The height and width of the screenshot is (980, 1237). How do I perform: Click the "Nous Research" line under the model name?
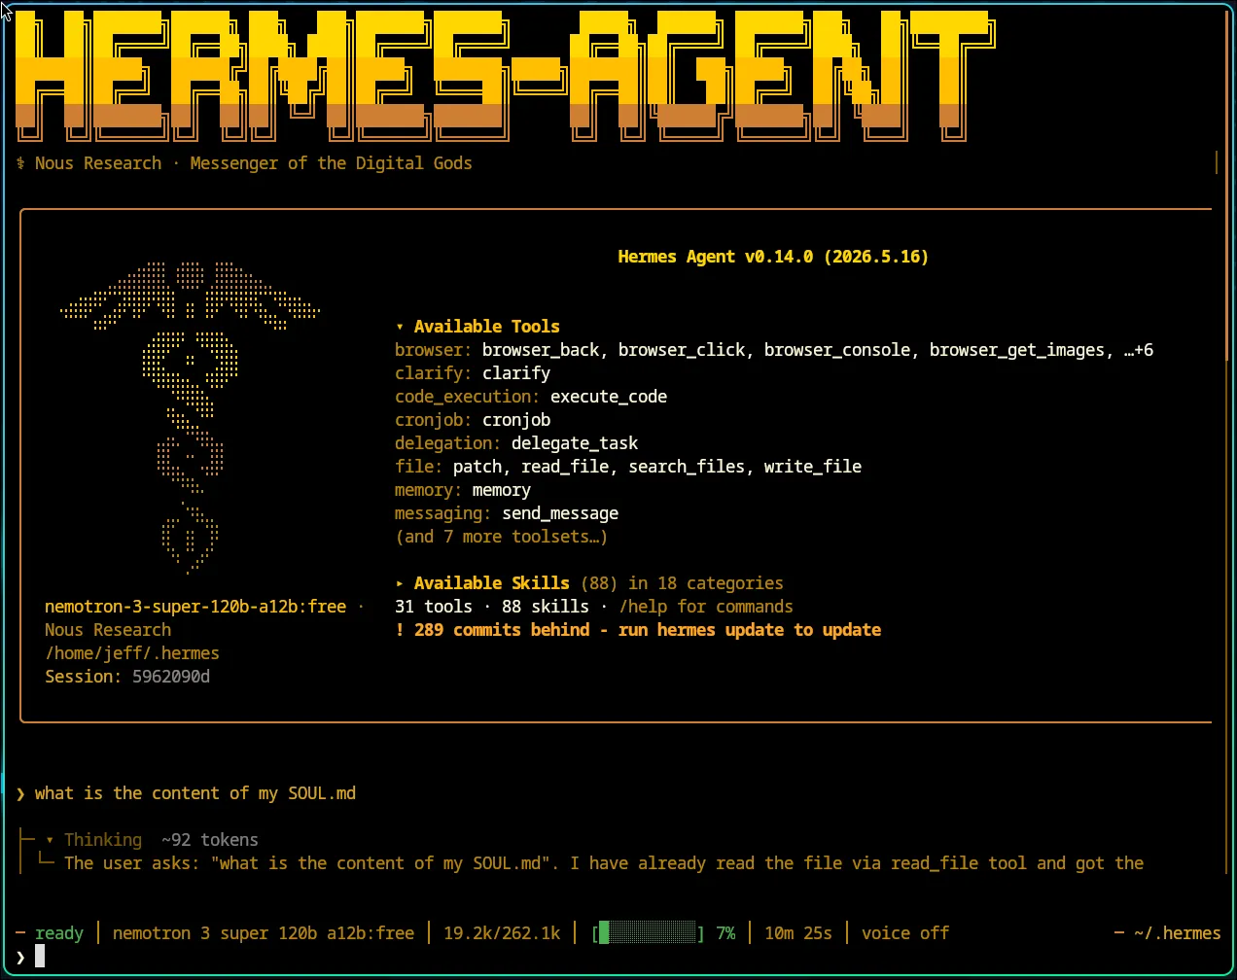click(x=108, y=630)
